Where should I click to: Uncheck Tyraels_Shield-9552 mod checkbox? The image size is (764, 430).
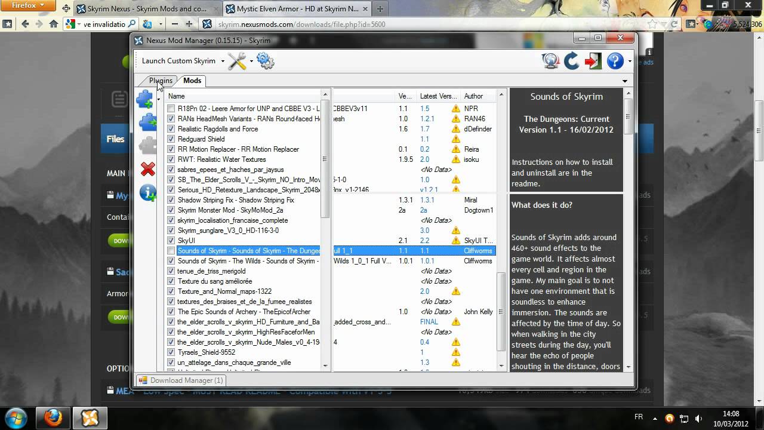(171, 352)
